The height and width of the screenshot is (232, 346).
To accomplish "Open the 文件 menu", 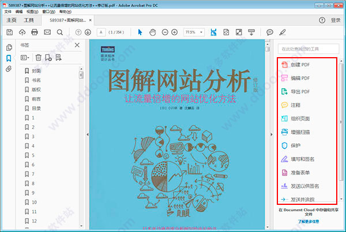I will click(7, 12).
